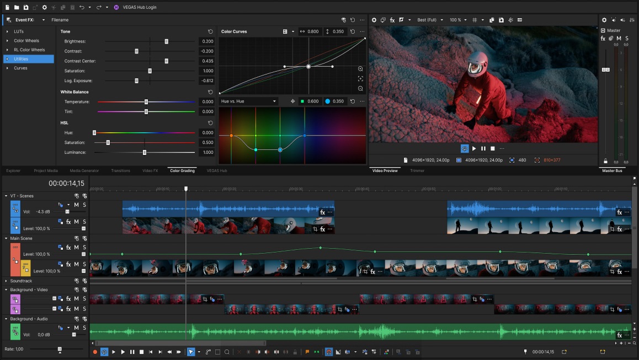Open the Hue vs. Hue dropdown
639x360 pixels.
click(247, 101)
